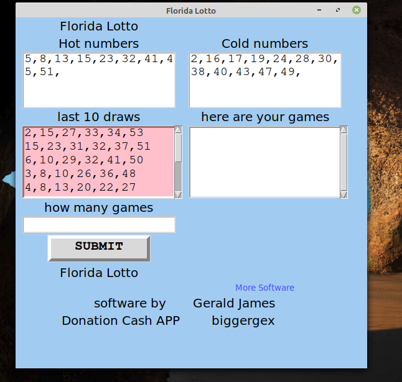Click the Donation Cash APP label
This screenshot has width=402, height=382.
pos(121,321)
